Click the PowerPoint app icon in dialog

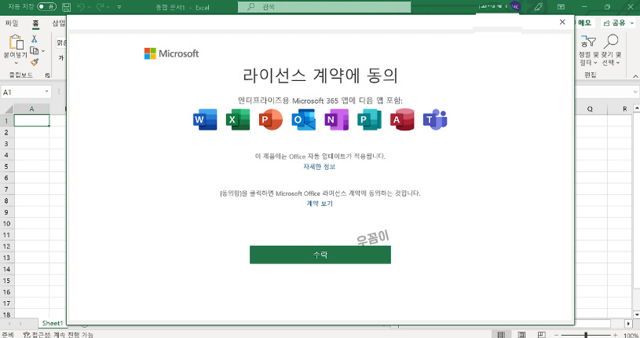coord(271,119)
